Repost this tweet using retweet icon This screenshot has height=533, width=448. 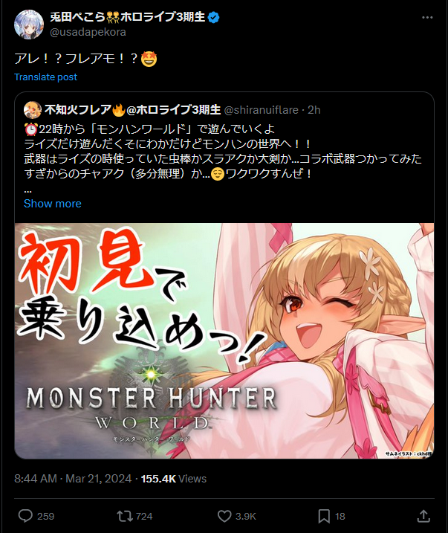(125, 516)
